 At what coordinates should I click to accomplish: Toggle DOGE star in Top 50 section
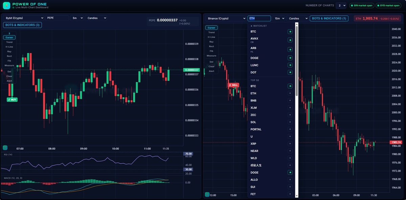pyautogui.click(x=290, y=172)
